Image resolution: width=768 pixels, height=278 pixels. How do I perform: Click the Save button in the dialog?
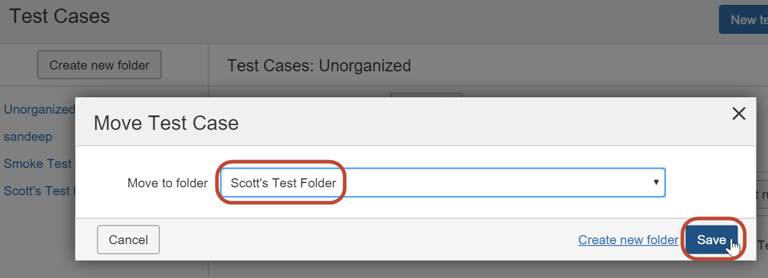(711, 240)
